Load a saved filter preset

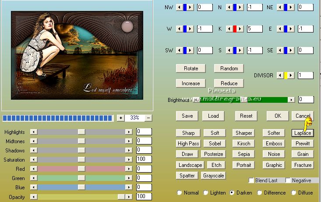pyautogui.click(x=213, y=116)
